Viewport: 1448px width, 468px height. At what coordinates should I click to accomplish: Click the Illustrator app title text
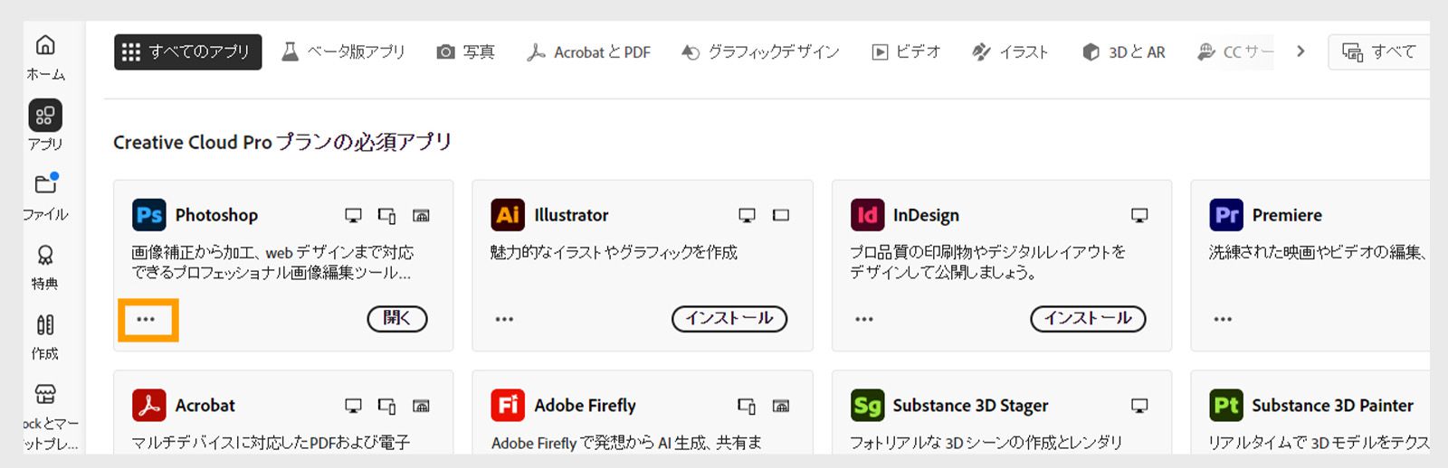click(x=571, y=215)
